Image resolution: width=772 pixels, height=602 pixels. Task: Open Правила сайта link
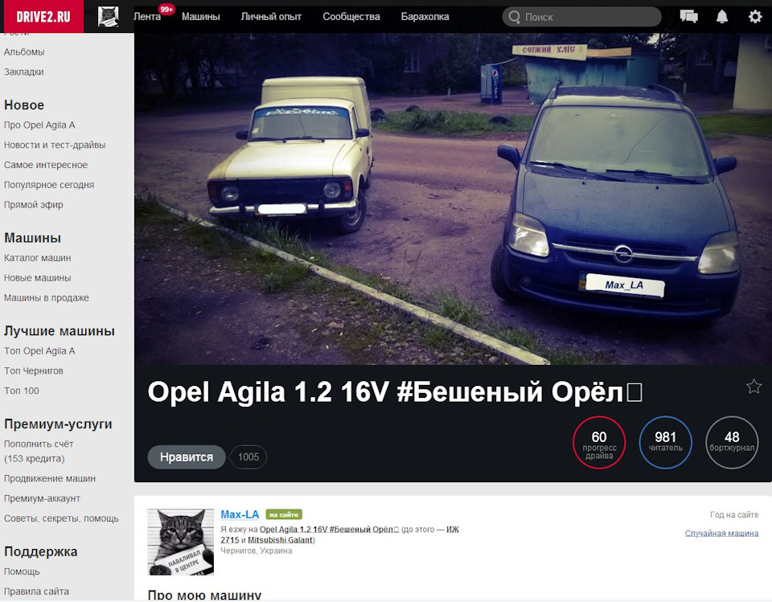pyautogui.click(x=36, y=592)
